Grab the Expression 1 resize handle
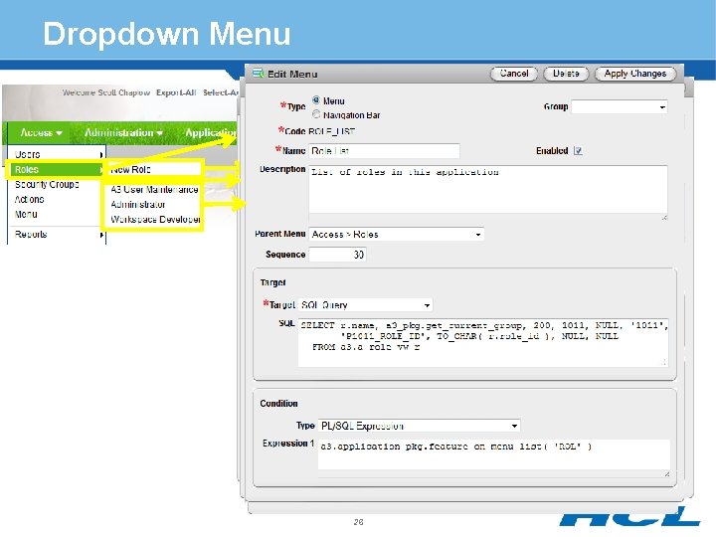 tap(666, 474)
